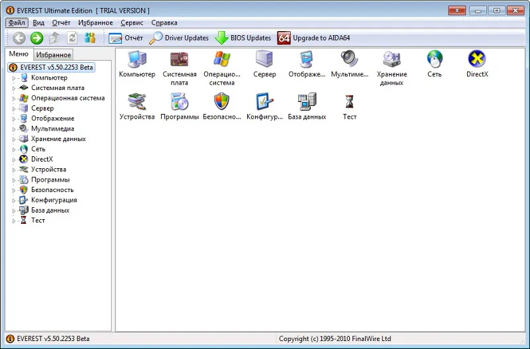This screenshot has width=530, height=349.
Task: Open the Системная плата icon in main pane
Action: (x=179, y=68)
